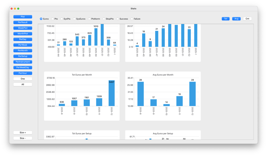This screenshot has width=267, height=156.
Task: Click the PerInstrument button
Action: (23, 62)
